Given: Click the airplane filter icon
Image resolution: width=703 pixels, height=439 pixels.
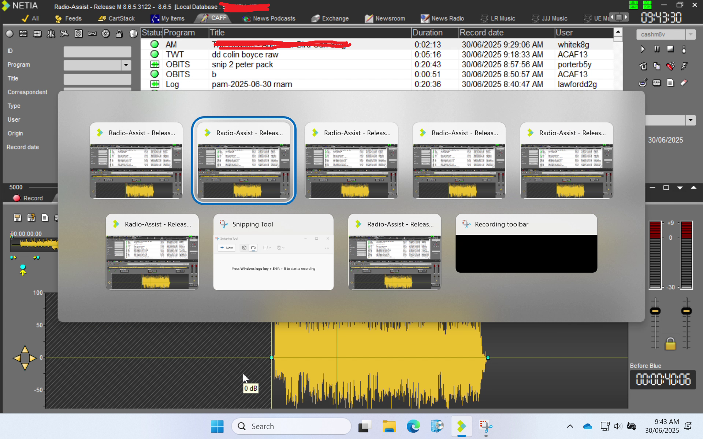Looking at the screenshot, I should [x=64, y=34].
